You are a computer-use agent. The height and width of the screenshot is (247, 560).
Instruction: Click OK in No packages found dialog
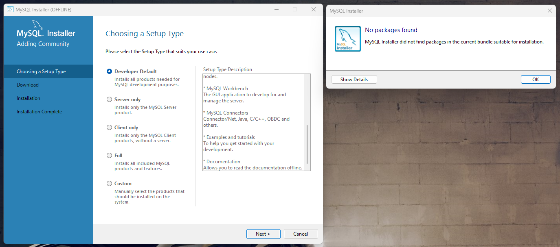tap(536, 80)
